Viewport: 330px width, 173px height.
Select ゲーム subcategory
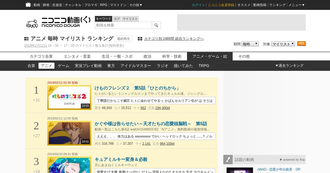(64, 66)
